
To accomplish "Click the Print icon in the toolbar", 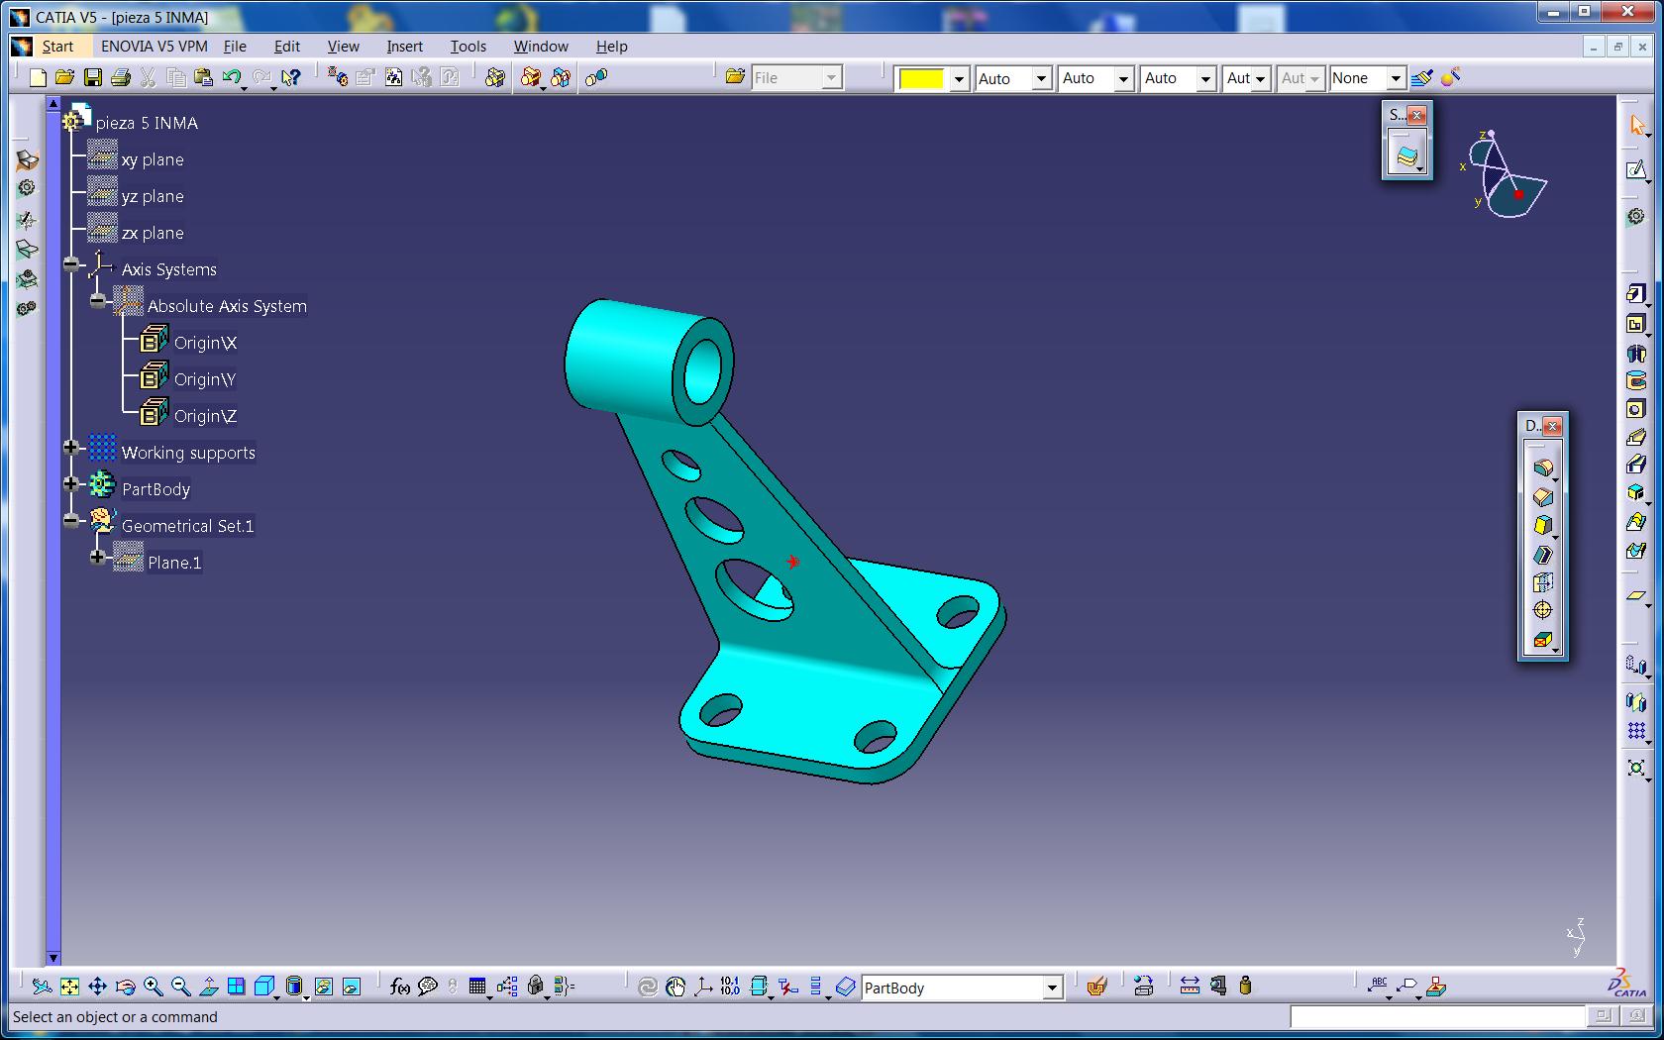I will click(121, 77).
